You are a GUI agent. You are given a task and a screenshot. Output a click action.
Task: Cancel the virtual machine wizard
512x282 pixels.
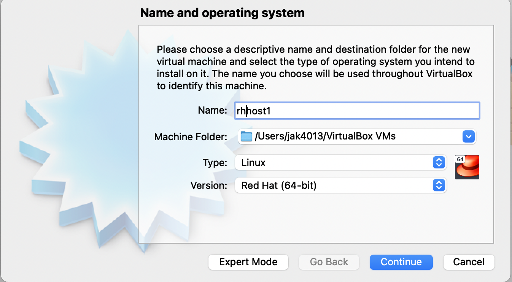tap(469, 262)
